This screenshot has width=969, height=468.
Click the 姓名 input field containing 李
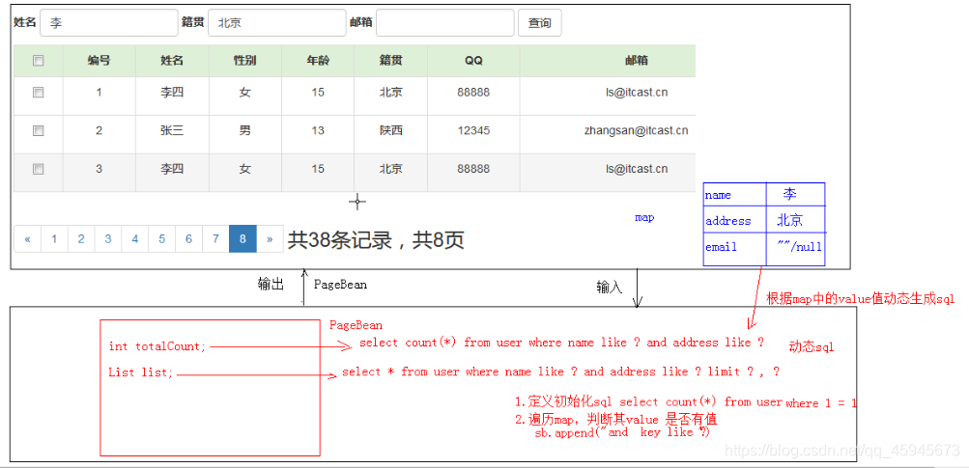[x=109, y=23]
